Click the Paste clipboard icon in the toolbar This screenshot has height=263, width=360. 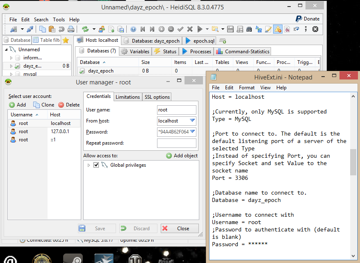pyautogui.click(x=52, y=29)
